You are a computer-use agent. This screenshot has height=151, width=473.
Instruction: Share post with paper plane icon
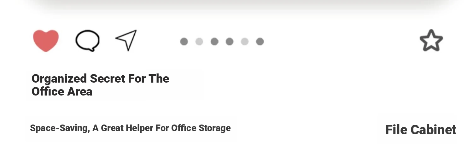126,40
